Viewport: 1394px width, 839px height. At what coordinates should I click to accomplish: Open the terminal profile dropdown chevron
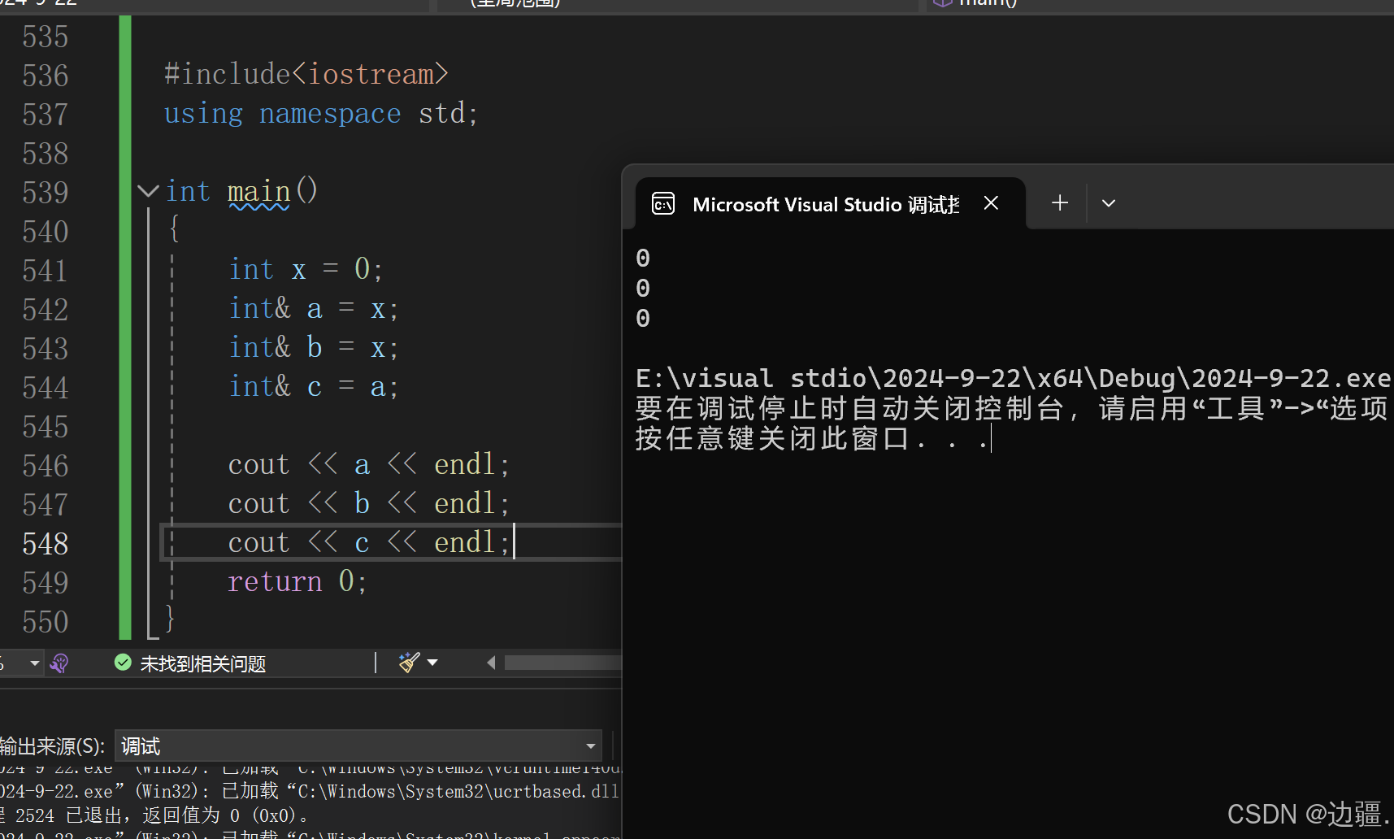coord(1109,203)
